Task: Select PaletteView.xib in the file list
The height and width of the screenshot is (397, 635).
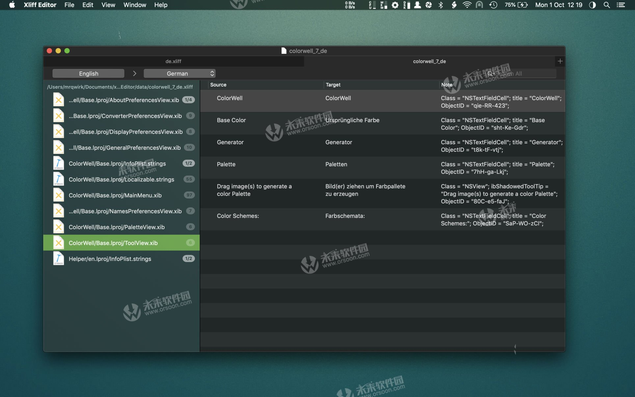Action: 117,227
